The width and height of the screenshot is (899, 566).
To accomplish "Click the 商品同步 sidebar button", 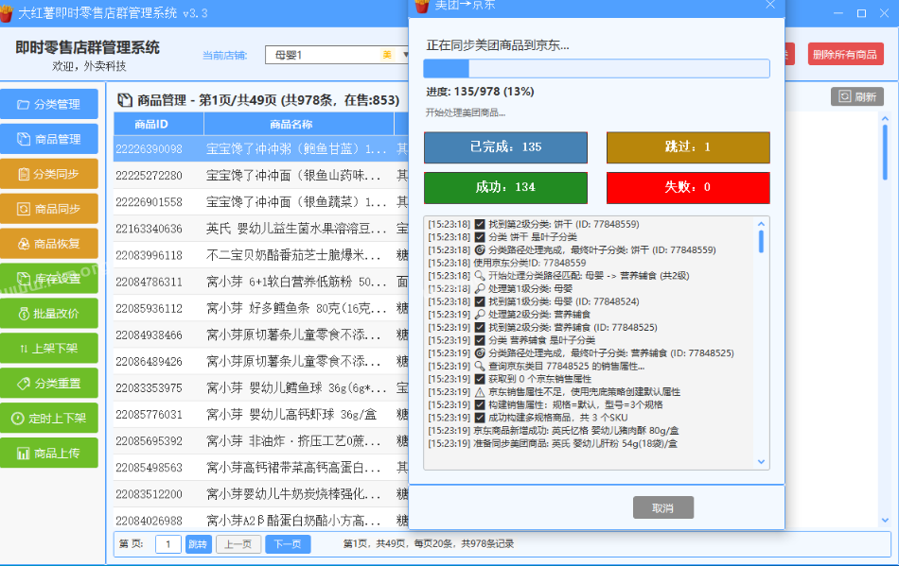I will [x=49, y=209].
